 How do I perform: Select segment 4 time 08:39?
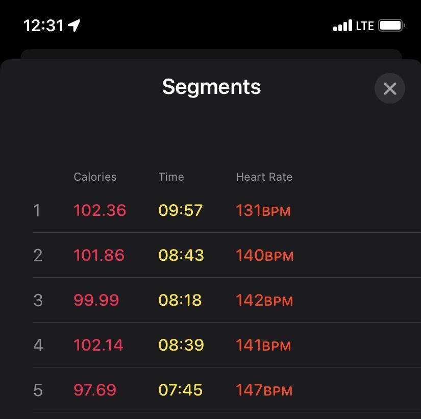pyautogui.click(x=181, y=345)
